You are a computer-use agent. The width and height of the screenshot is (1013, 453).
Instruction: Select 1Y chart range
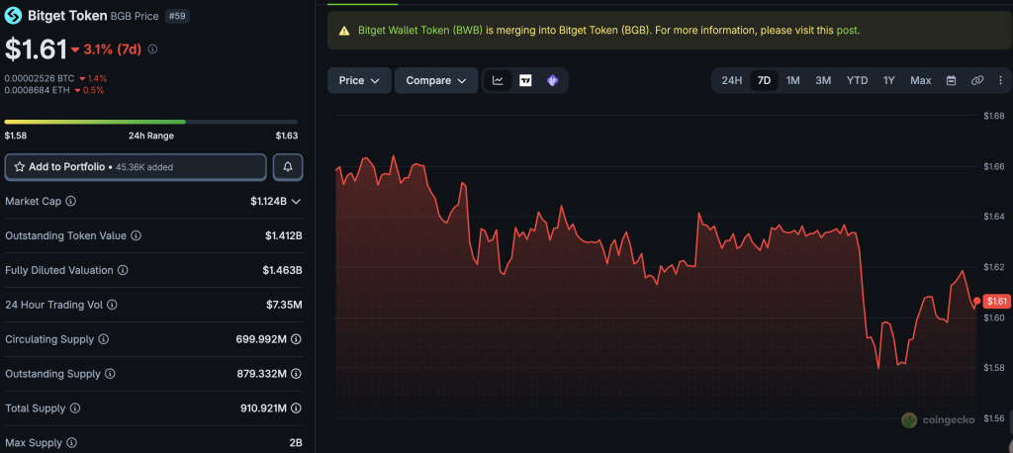[889, 81]
